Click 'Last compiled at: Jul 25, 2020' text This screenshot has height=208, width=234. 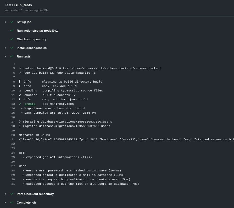53,113
